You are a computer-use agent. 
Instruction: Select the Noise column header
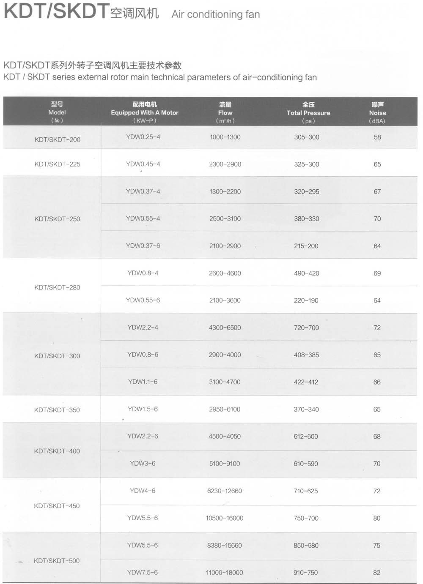point(377,113)
